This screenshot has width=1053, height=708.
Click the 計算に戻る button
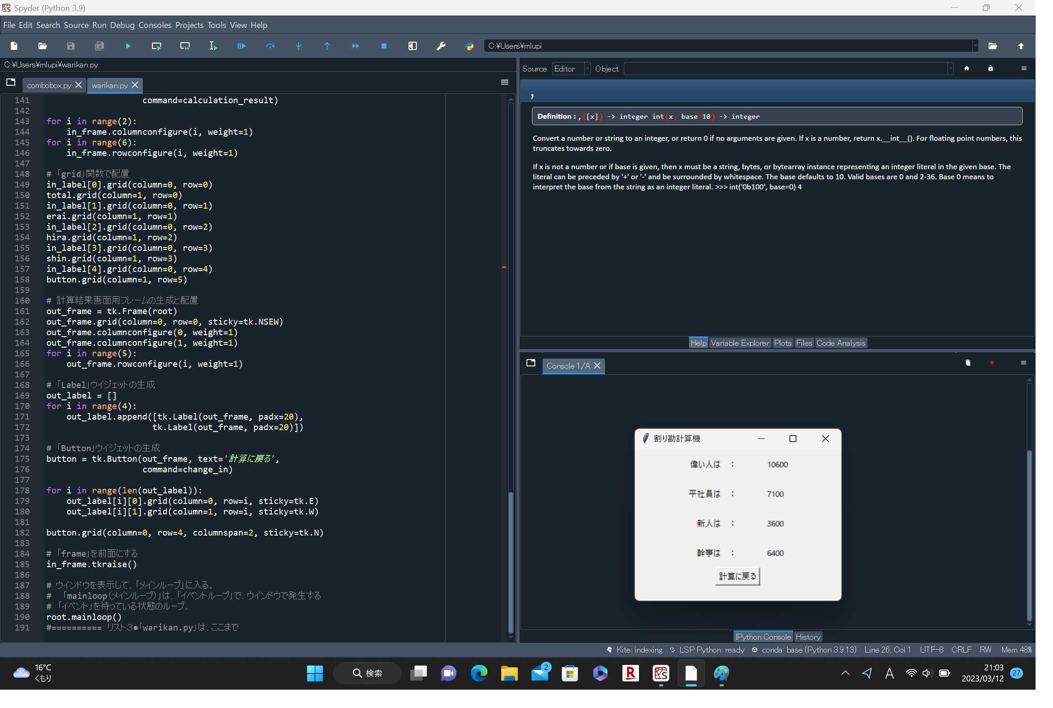coord(737,576)
